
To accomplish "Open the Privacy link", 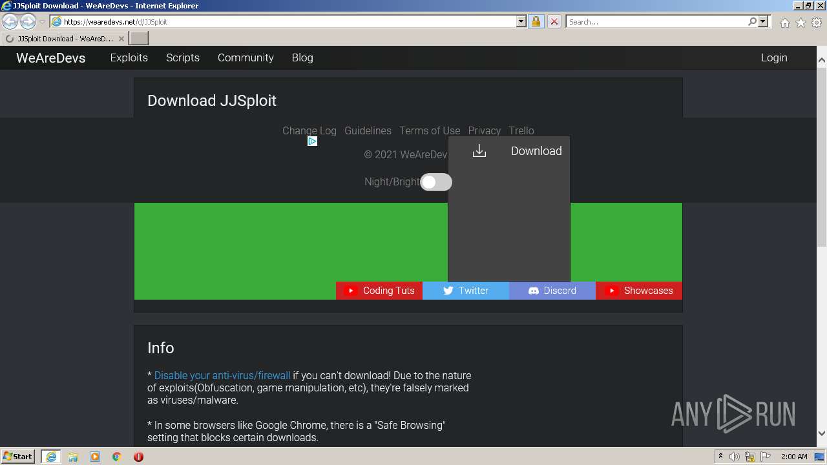I will pos(485,130).
